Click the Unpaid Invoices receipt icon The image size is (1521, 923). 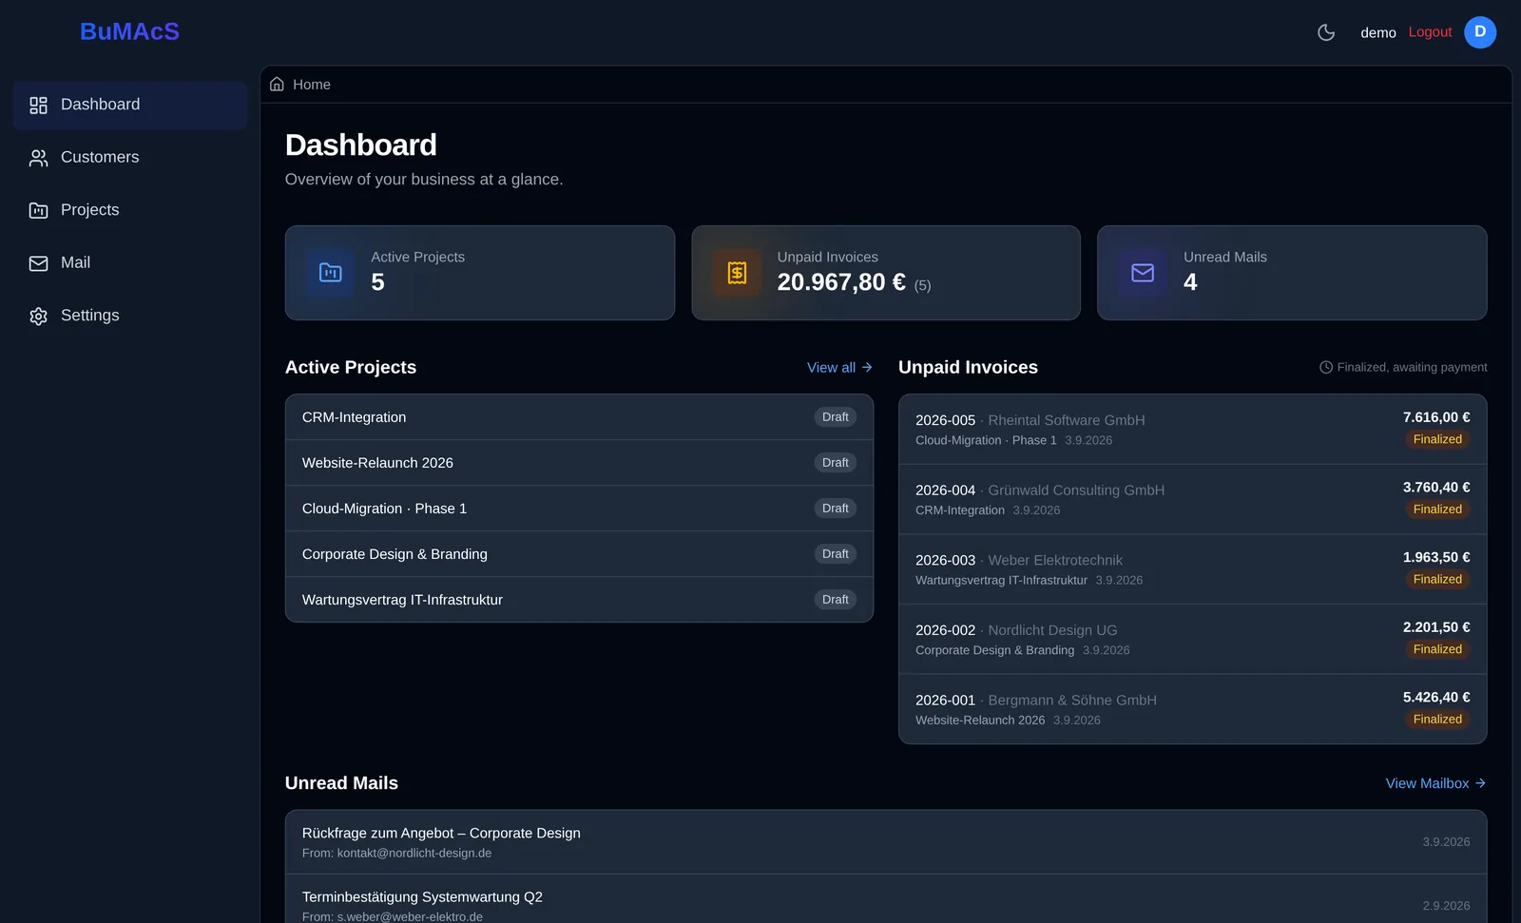(x=737, y=273)
